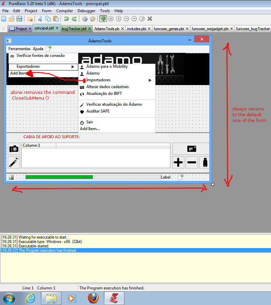Viewport: 271px width, 305px height.
Task: Select Atualização do IBPT item
Action: [117, 94]
